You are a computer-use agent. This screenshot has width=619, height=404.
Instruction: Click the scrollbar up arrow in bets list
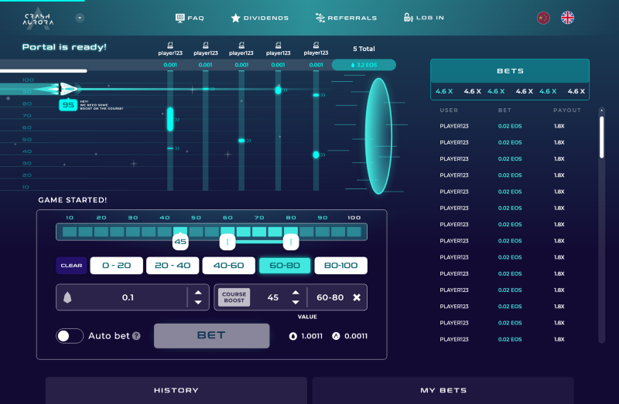(602, 110)
